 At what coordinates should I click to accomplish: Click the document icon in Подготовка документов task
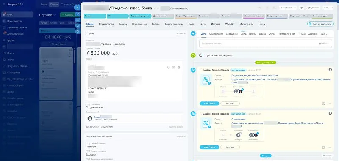coord(206,80)
